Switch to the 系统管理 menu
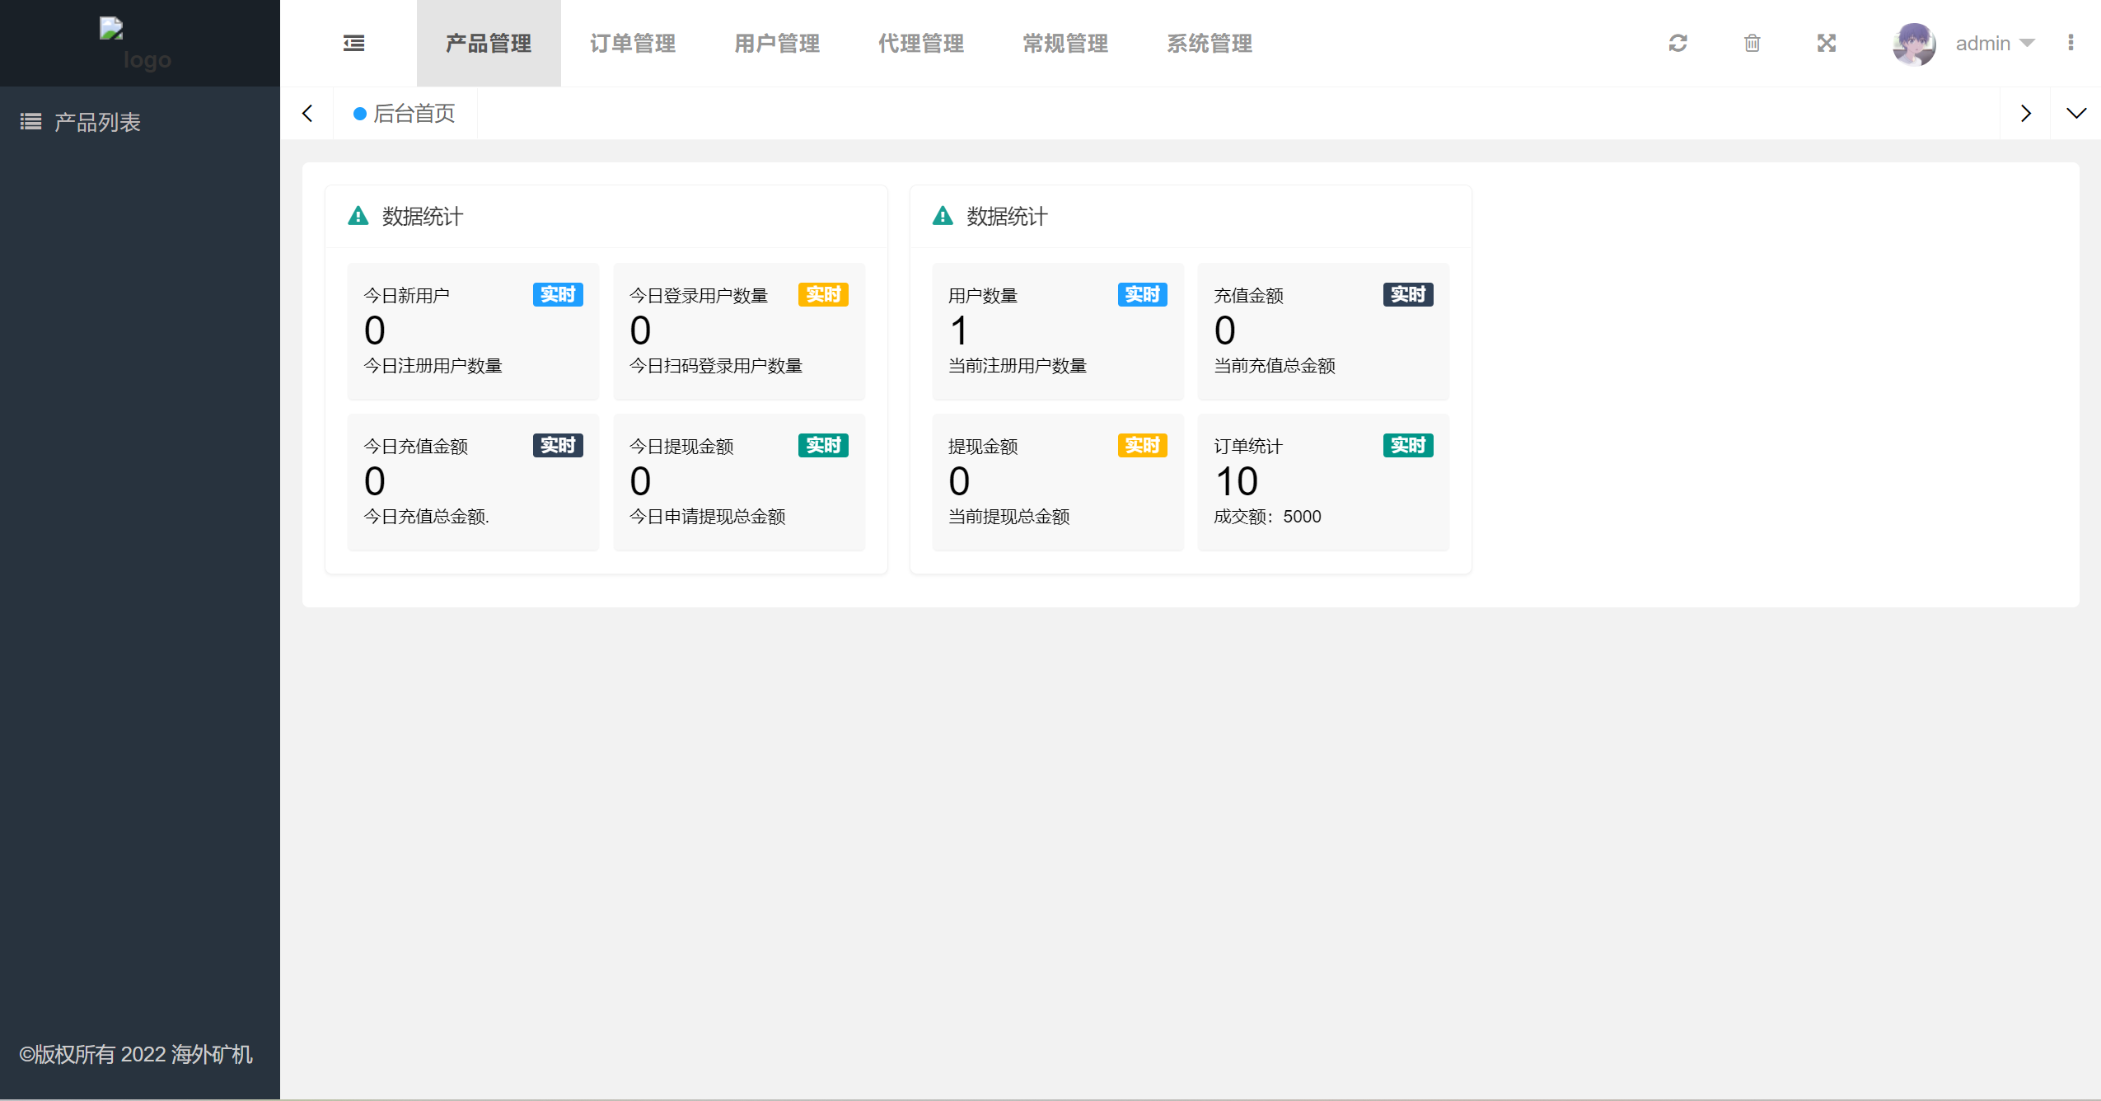The height and width of the screenshot is (1101, 2101). pyautogui.click(x=1210, y=44)
